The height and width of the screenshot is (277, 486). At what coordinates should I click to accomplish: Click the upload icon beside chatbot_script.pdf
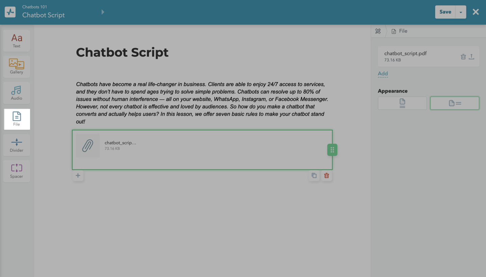471,57
